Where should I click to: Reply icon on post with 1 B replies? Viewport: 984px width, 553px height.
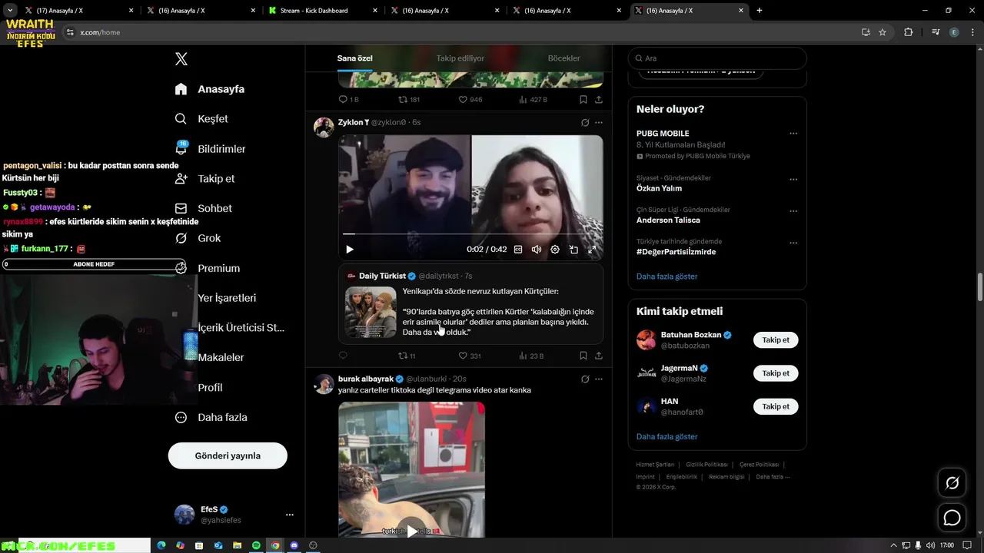click(349, 100)
